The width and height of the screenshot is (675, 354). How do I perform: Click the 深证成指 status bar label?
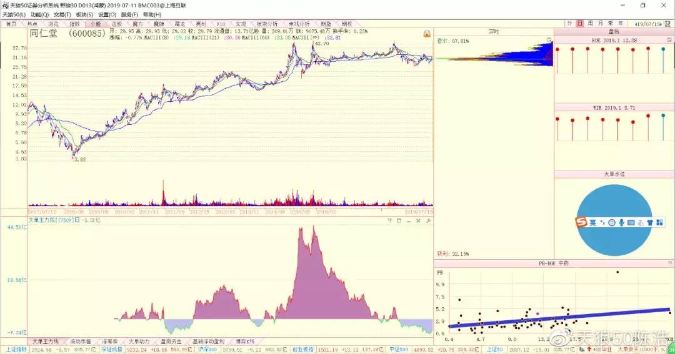[x=111, y=350]
